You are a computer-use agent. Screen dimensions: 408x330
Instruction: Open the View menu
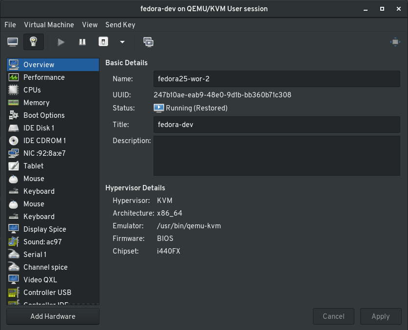[90, 25]
